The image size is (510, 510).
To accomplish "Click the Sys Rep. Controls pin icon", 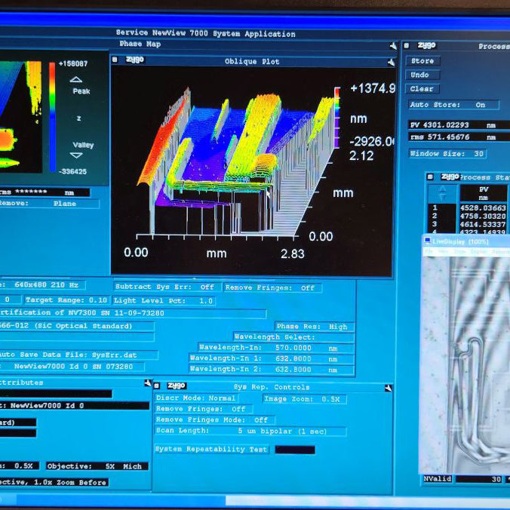I will 388,388.
